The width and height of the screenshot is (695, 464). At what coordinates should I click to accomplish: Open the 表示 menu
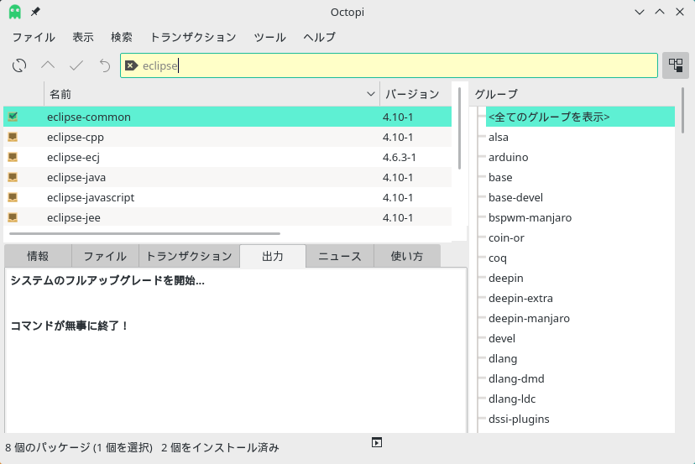[x=83, y=37]
